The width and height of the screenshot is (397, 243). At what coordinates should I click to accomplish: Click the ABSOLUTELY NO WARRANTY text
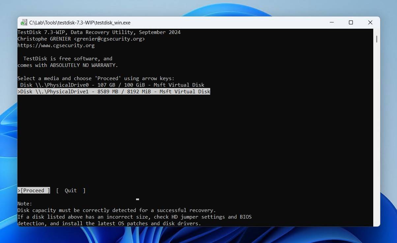click(x=84, y=65)
